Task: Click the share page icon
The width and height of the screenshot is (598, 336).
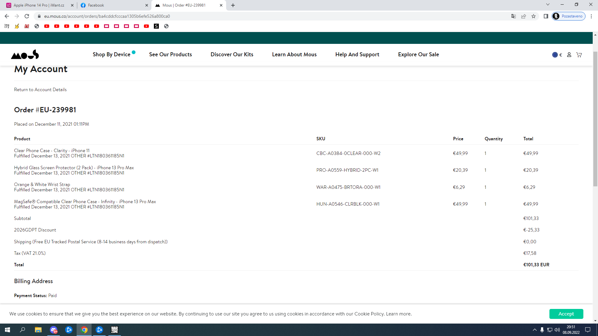Action: tap(524, 16)
